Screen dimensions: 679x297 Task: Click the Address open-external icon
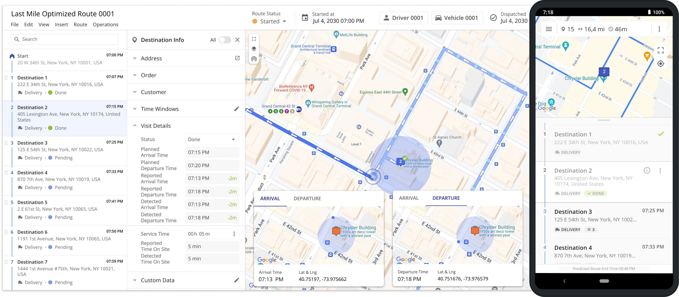[237, 58]
